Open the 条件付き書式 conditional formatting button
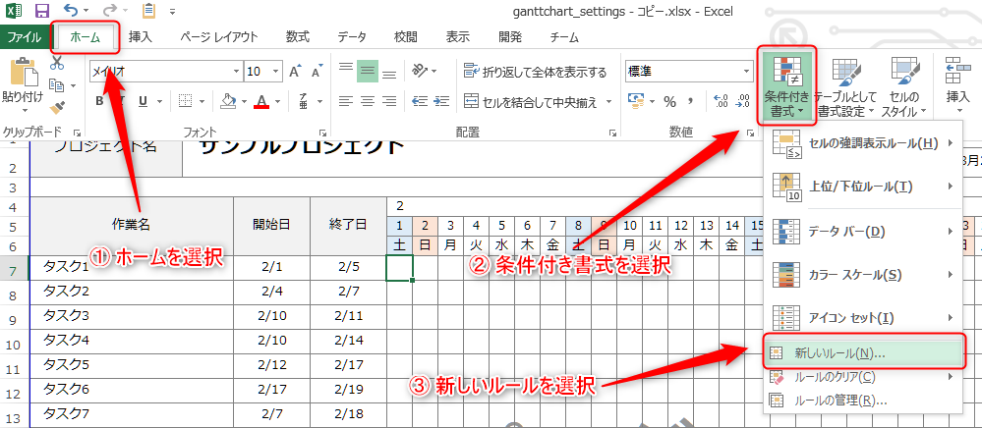The width and height of the screenshot is (982, 428). point(786,86)
